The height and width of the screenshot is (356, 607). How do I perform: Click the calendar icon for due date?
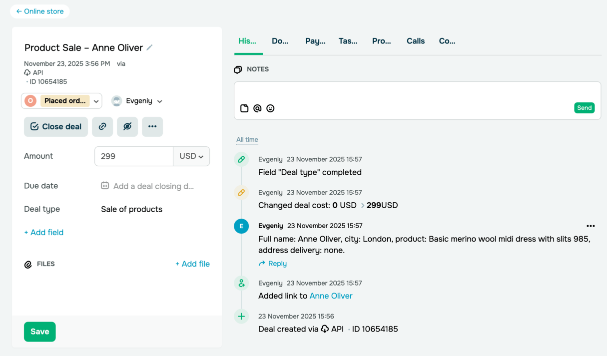pos(105,186)
